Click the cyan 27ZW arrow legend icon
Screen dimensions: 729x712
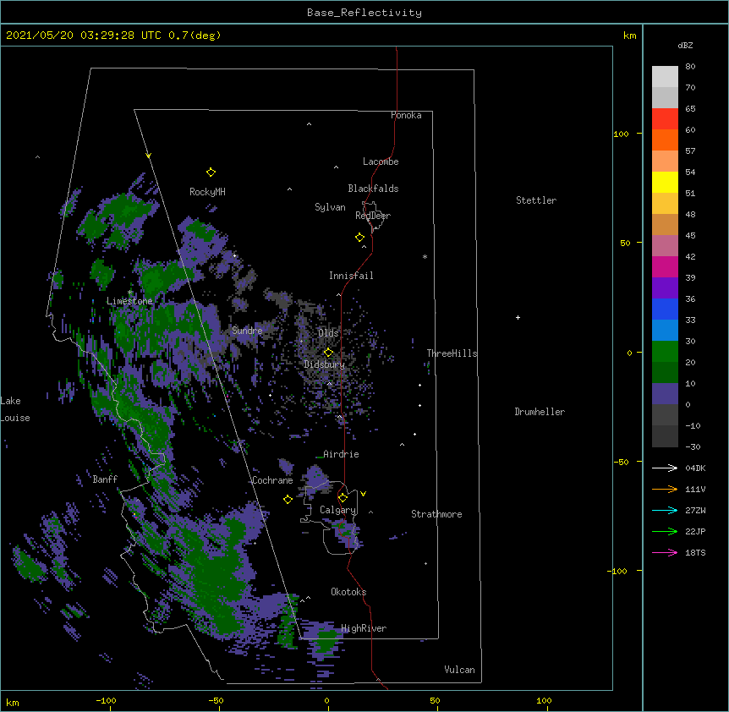click(665, 510)
